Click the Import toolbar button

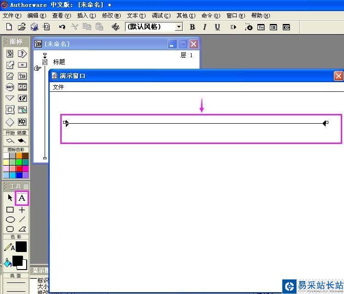coord(47,27)
